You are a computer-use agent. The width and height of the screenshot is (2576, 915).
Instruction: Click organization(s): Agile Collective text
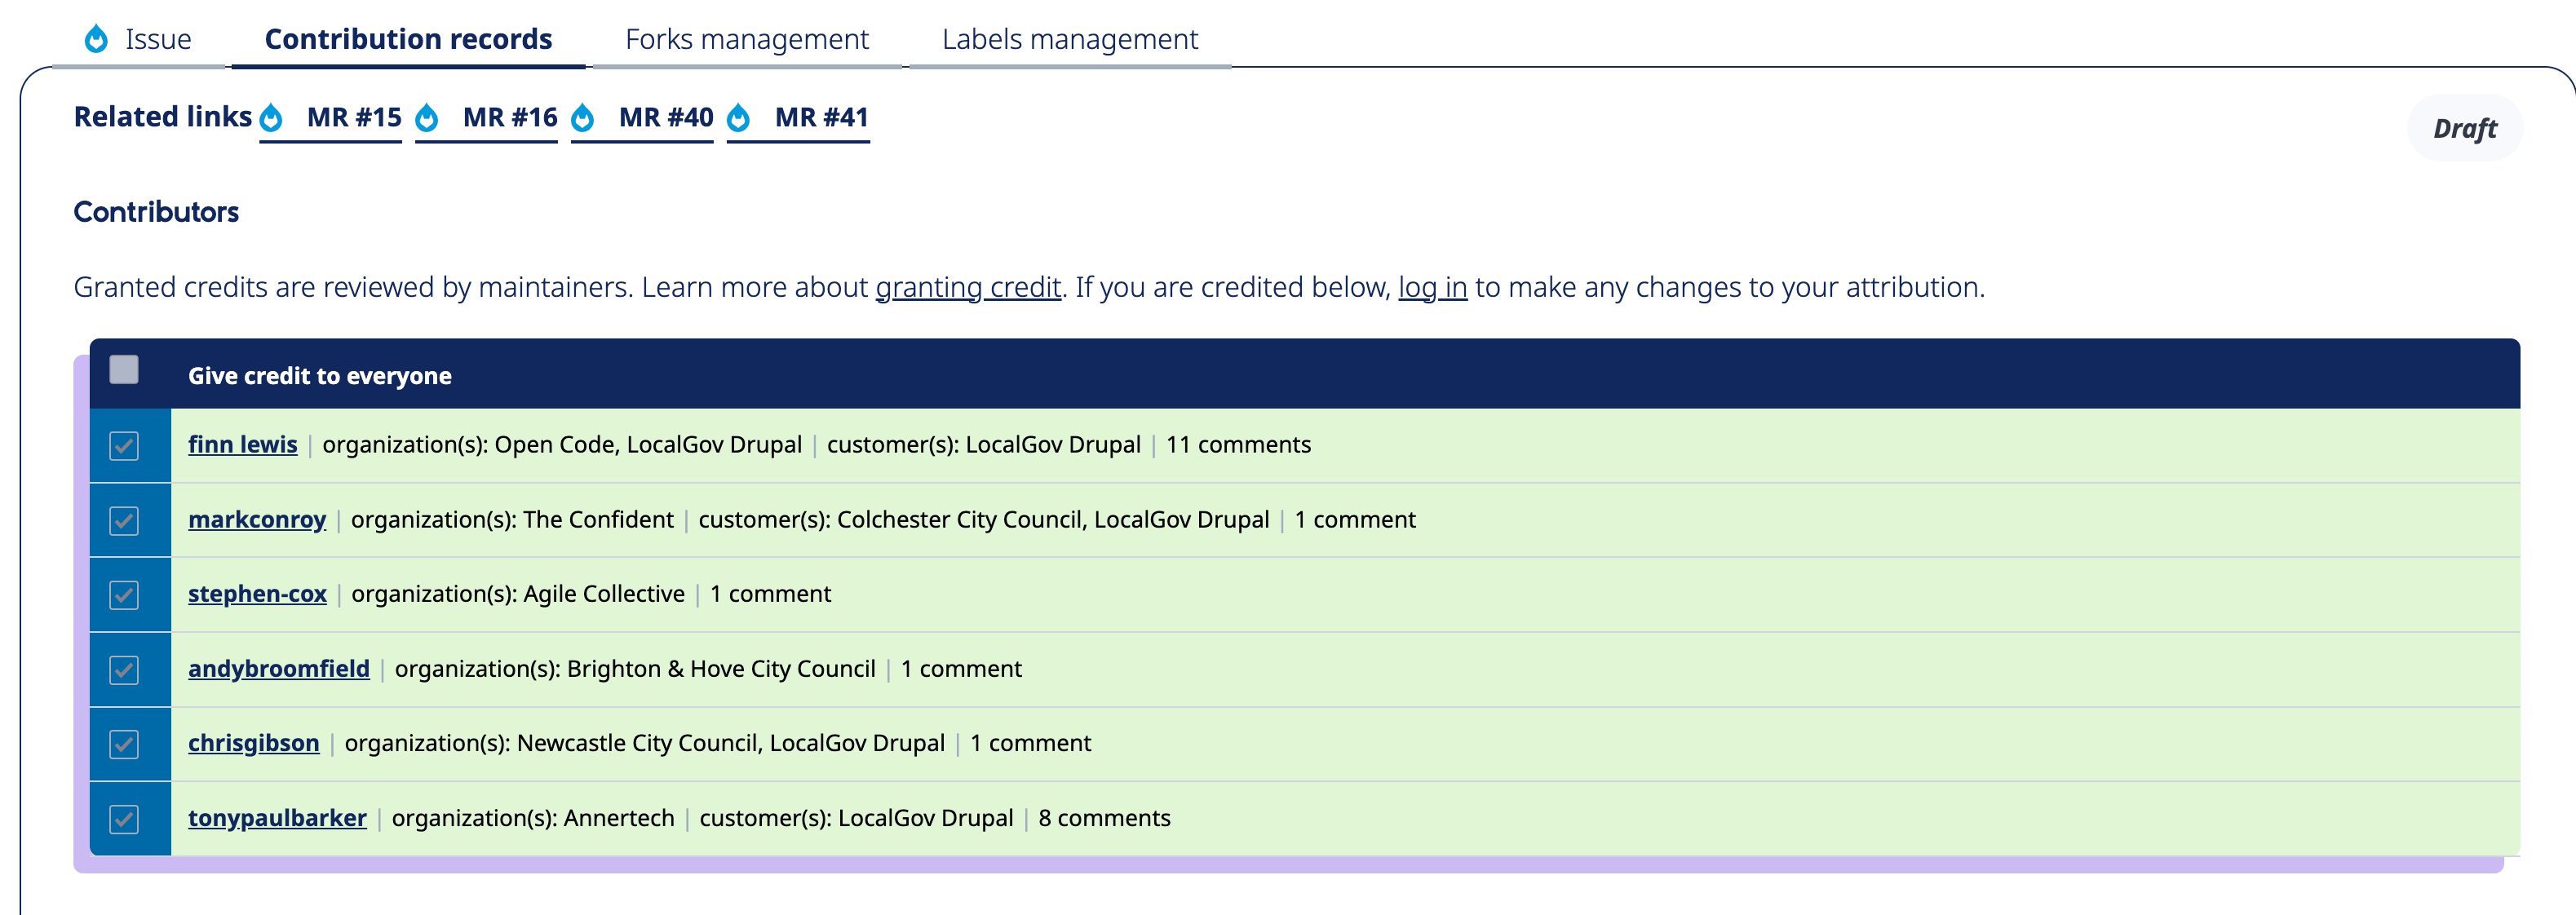[x=518, y=594]
